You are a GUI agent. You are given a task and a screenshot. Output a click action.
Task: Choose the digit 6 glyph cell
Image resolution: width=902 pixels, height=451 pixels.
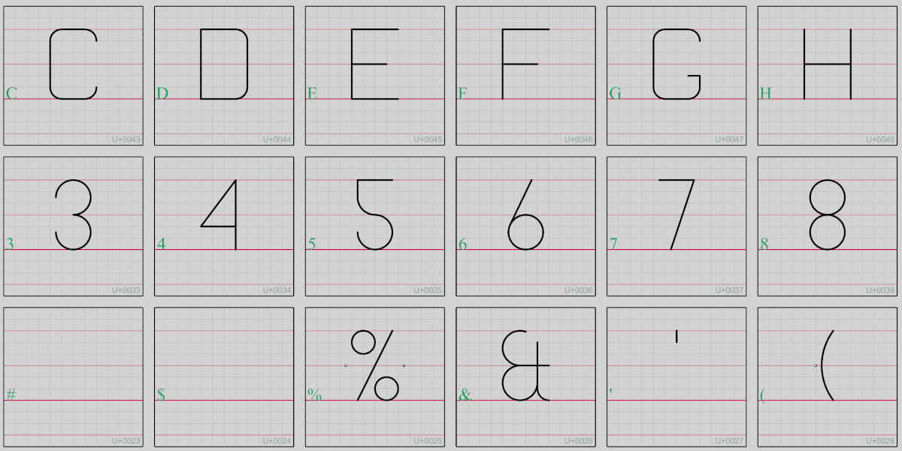525,227
